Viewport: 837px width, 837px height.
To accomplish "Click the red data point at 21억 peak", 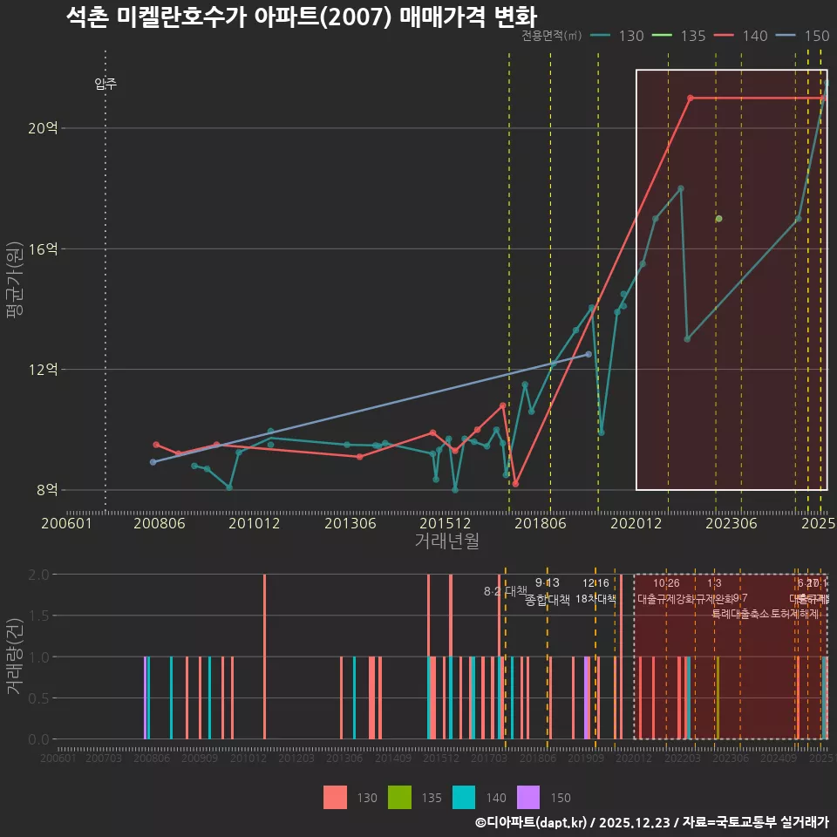I will [691, 98].
